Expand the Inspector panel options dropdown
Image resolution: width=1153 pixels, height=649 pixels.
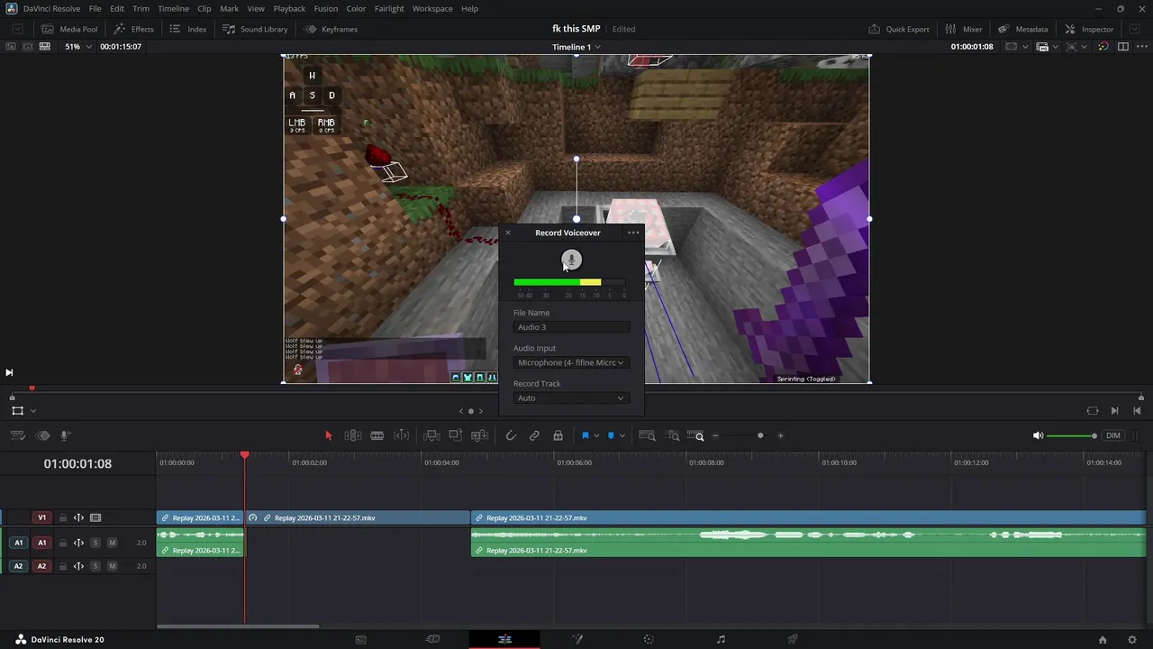click(x=1135, y=29)
